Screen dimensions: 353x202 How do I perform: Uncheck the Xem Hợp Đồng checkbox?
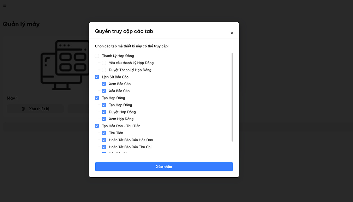tap(104, 119)
